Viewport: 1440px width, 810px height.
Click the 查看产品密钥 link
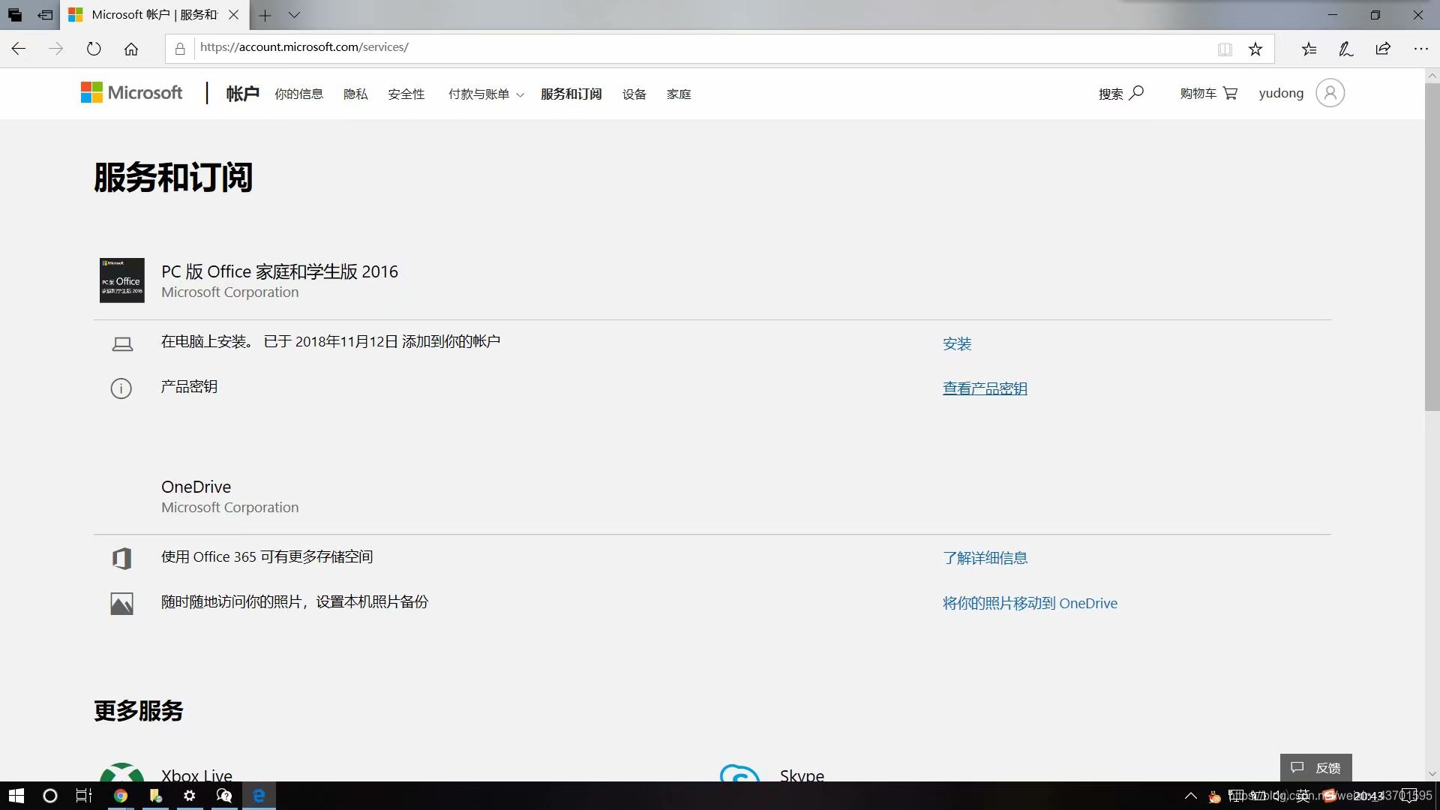point(985,388)
